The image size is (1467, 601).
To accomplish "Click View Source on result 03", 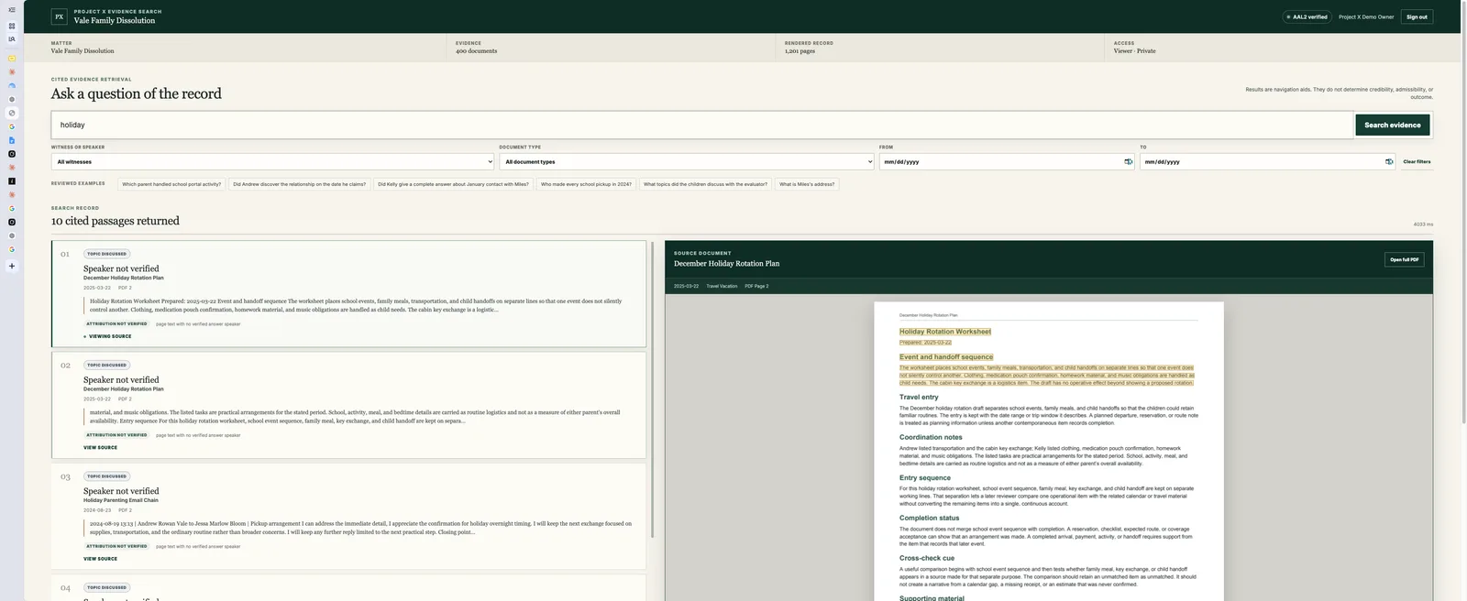I will pyautogui.click(x=100, y=559).
